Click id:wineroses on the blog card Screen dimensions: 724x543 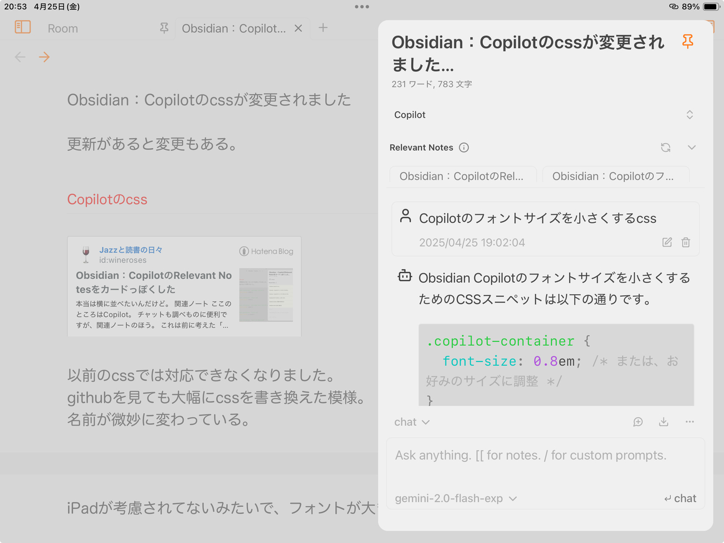pyautogui.click(x=123, y=260)
